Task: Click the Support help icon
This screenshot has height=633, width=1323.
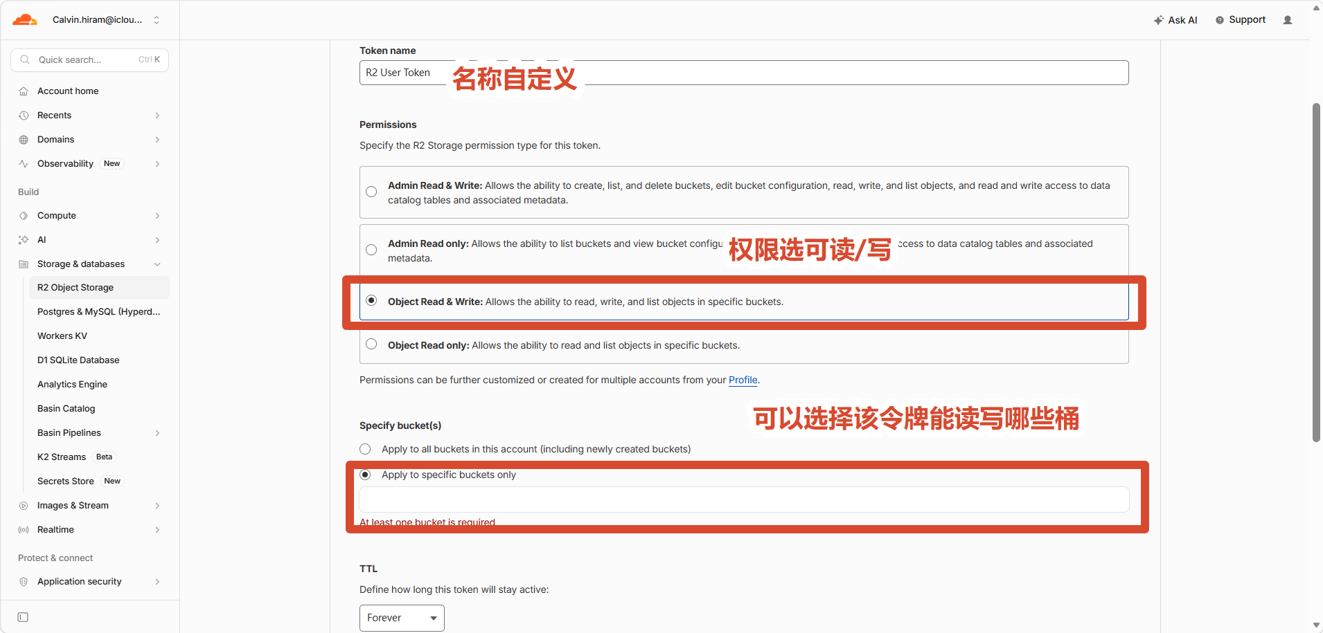Action: 1220,20
